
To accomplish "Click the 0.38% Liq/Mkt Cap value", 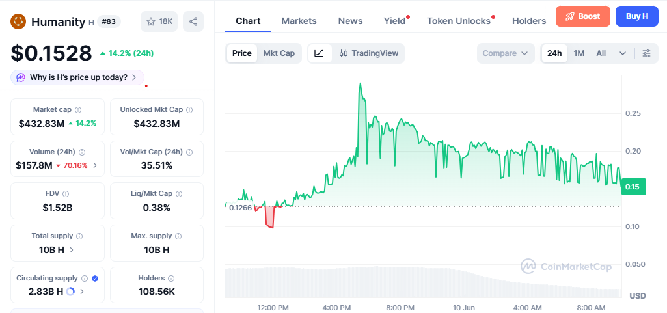I will (x=157, y=208).
